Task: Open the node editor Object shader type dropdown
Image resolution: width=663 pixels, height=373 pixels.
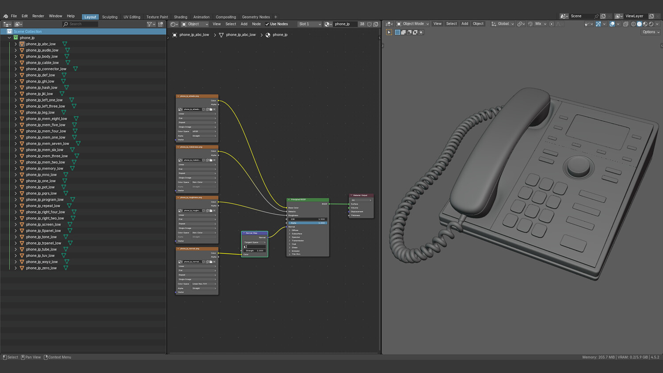Action: pyautogui.click(x=194, y=24)
